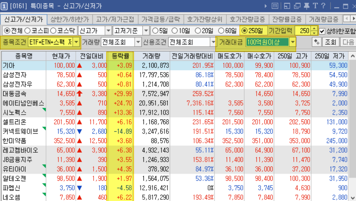Open the 'm' memo icon in title bar
This screenshot has width=356, height=201.
[x=275, y=6]
